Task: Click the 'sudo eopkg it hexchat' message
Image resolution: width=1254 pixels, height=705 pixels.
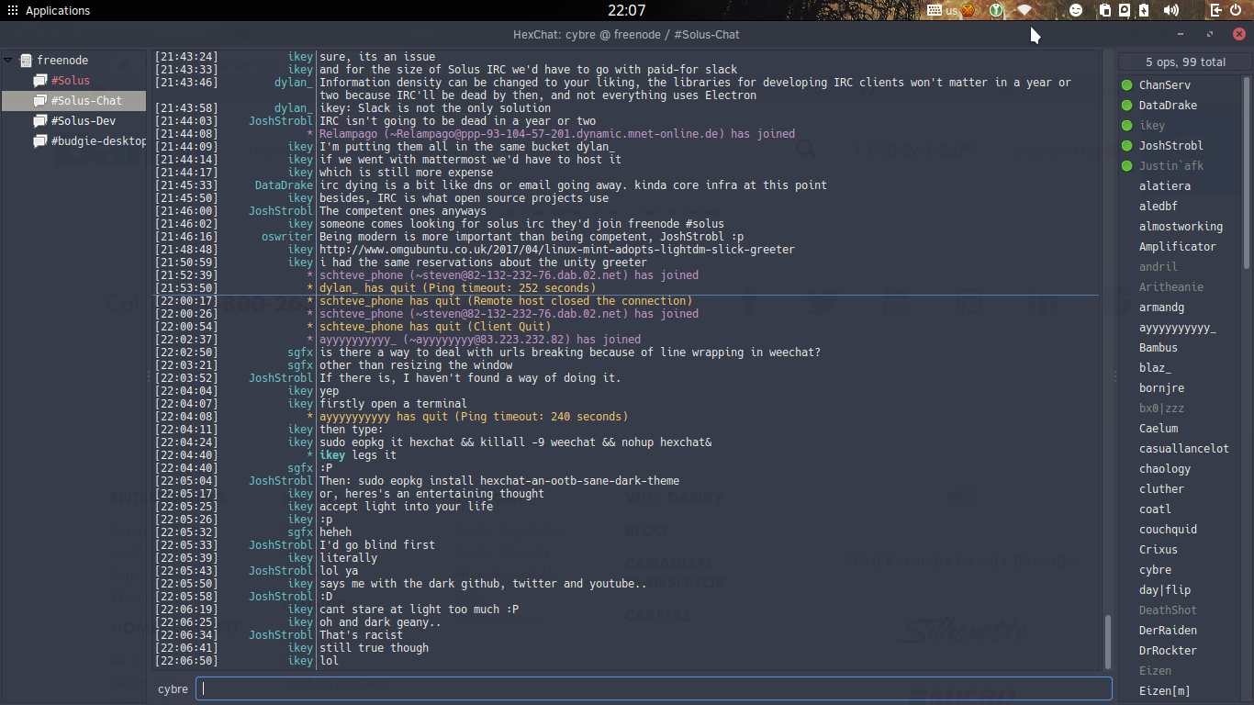Action: [516, 442]
